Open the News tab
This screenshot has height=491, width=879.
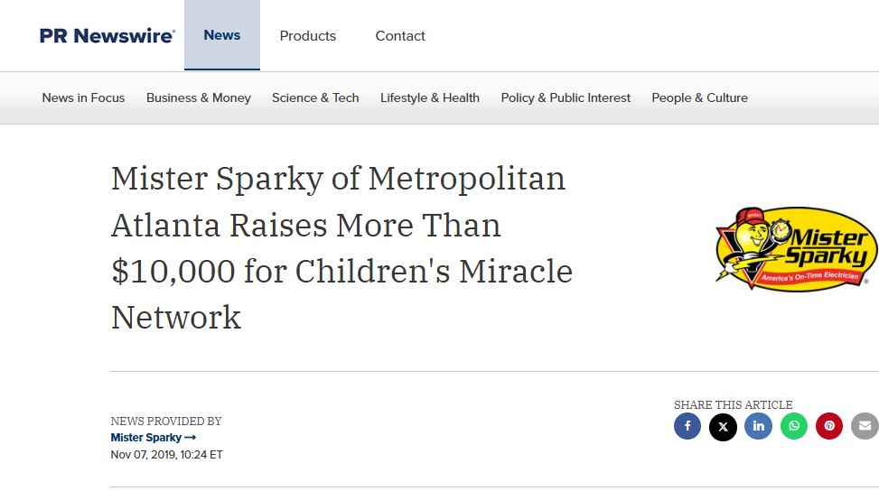coord(222,35)
